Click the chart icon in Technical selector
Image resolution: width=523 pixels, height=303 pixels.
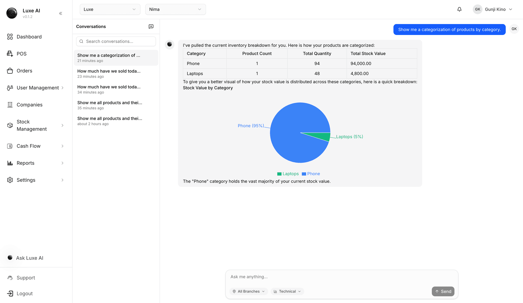pos(275,292)
